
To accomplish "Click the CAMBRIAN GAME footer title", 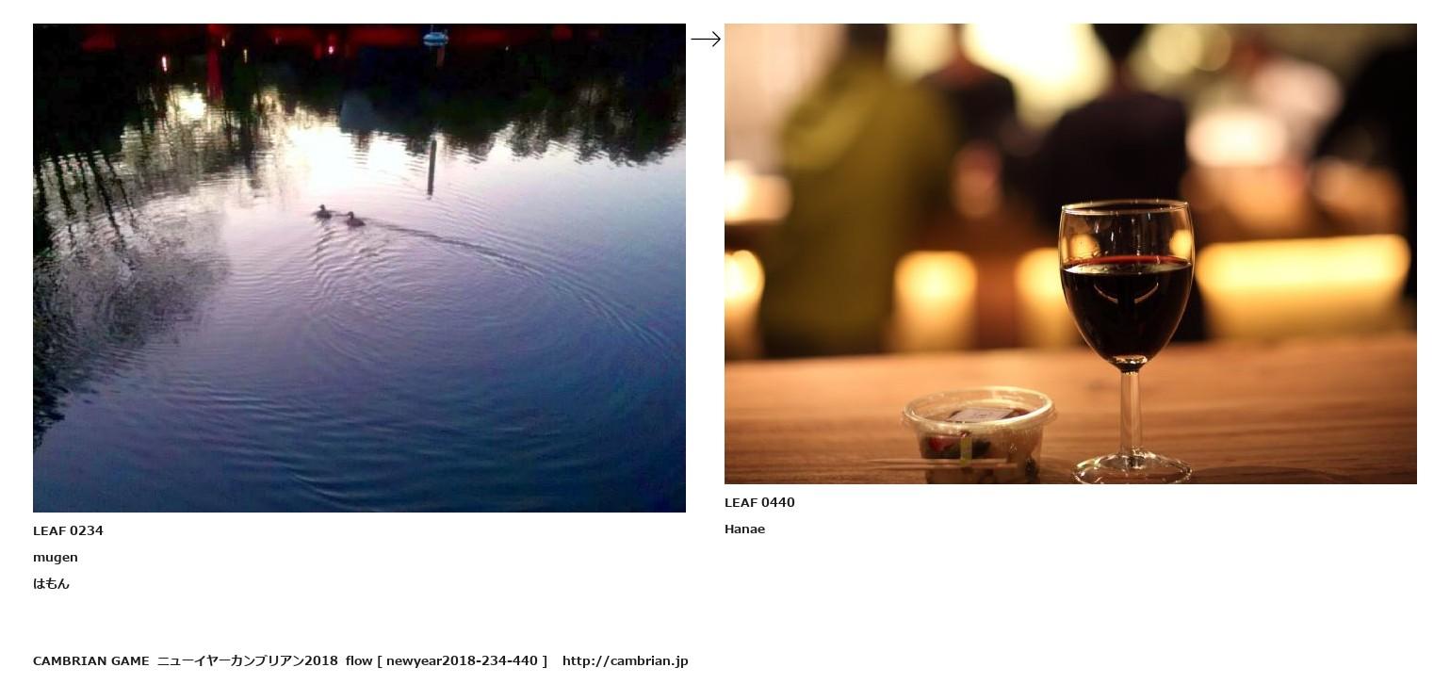I will pos(91,660).
